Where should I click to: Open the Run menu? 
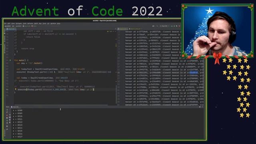(x=40, y=24)
